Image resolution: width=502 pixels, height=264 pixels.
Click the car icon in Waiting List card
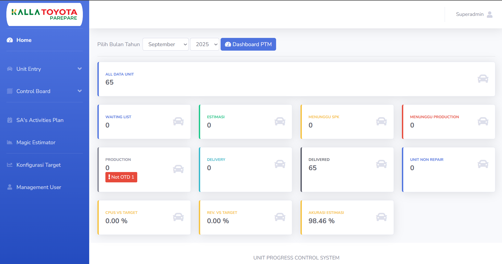point(178,121)
